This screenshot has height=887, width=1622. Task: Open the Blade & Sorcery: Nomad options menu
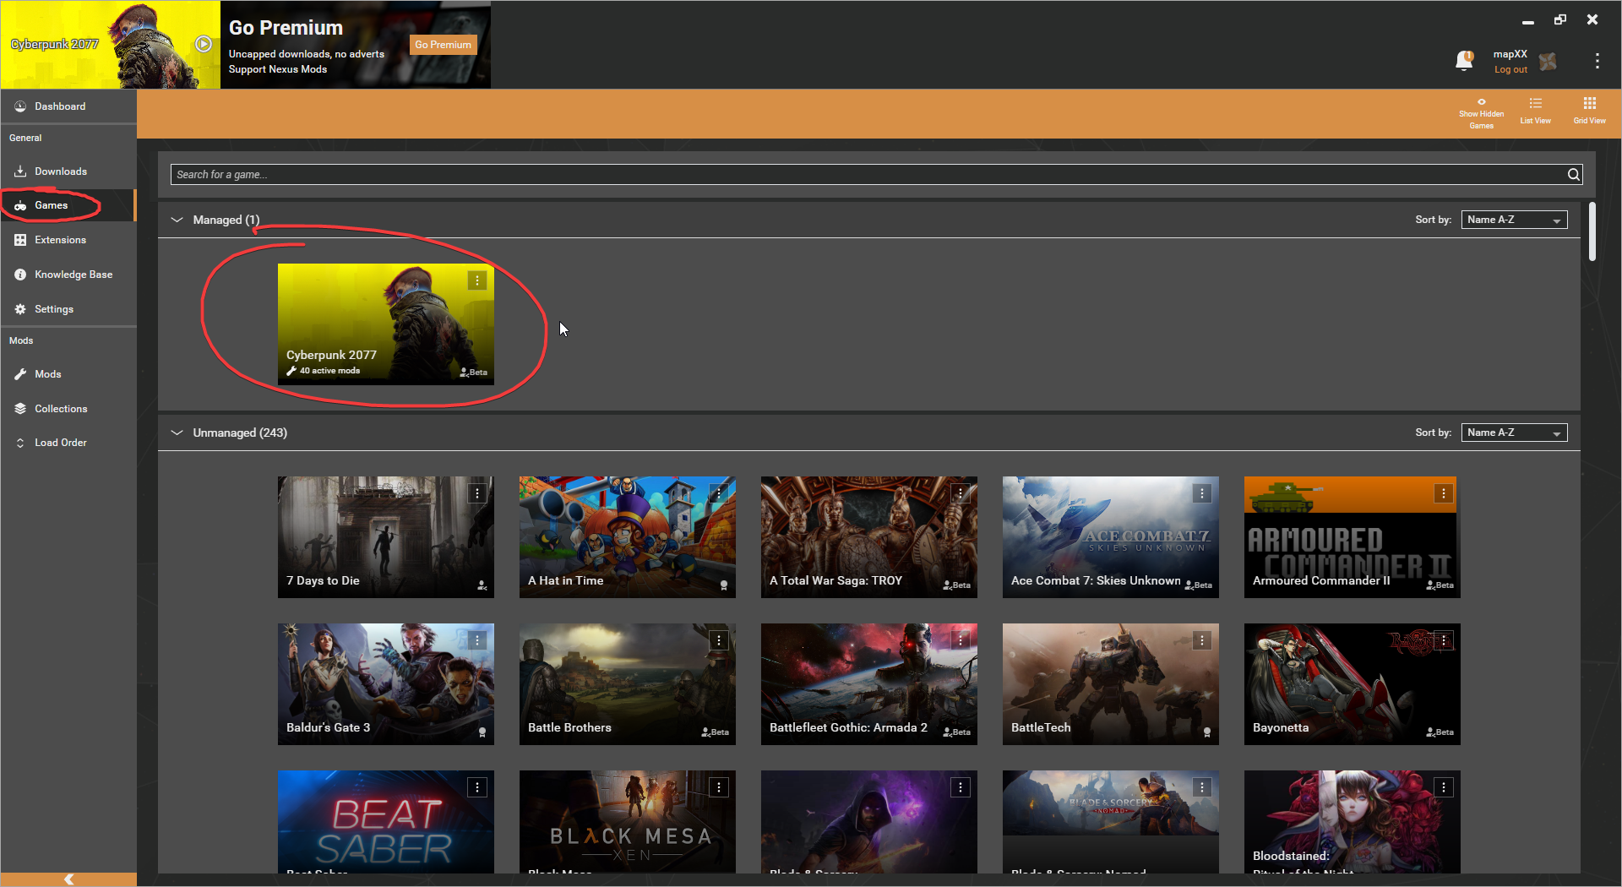(x=1202, y=787)
